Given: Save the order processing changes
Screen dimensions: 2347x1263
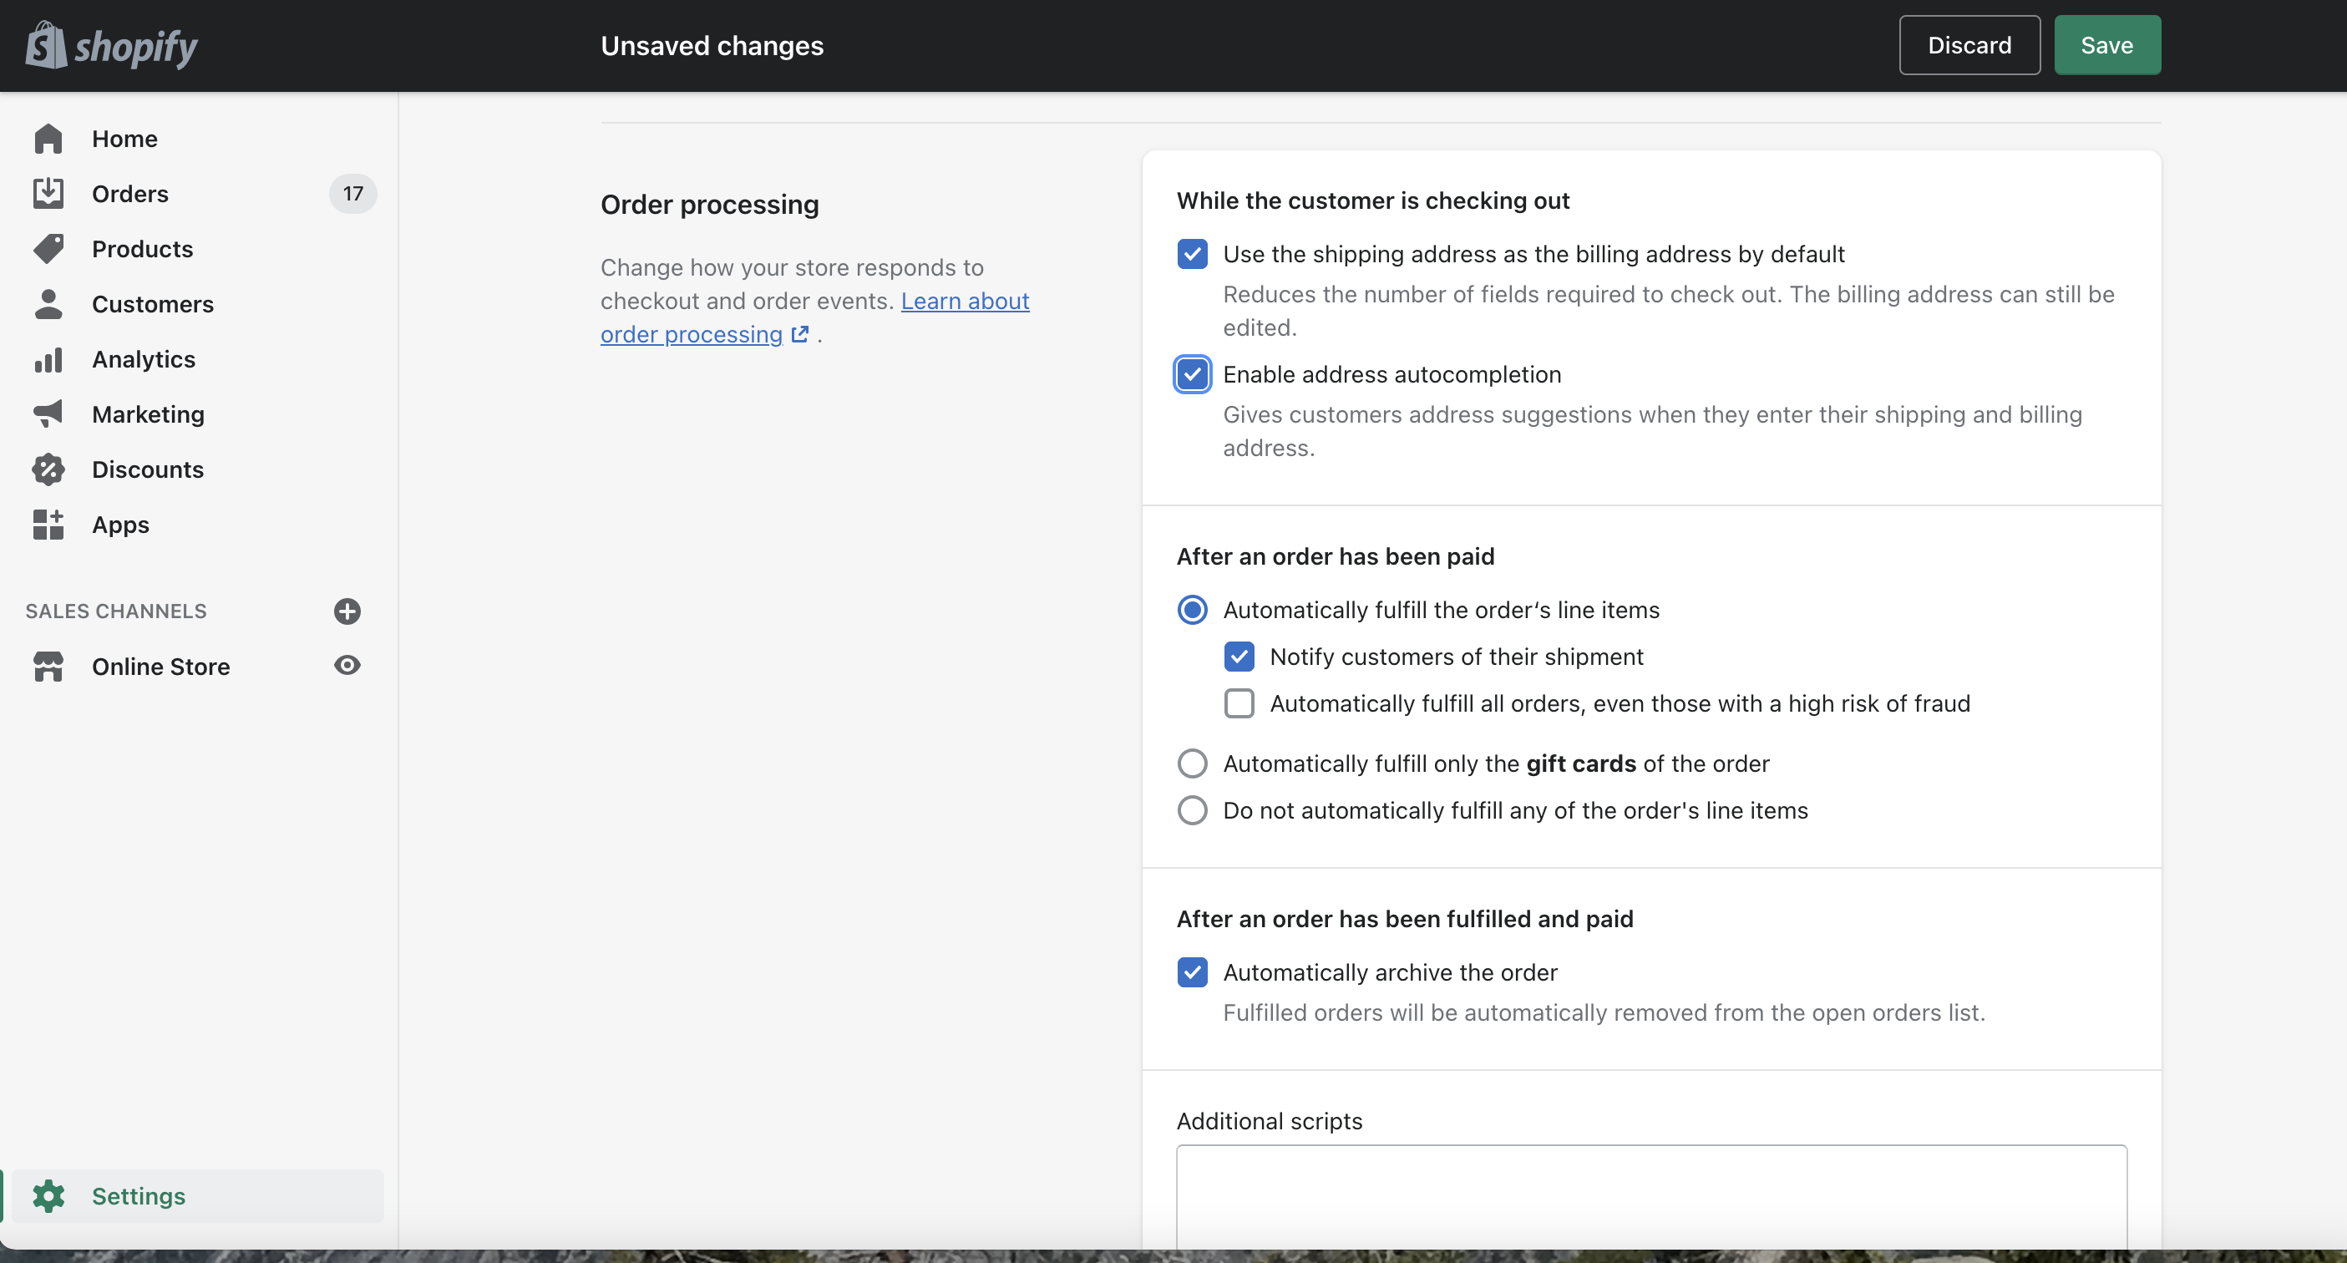Looking at the screenshot, I should click(2106, 46).
